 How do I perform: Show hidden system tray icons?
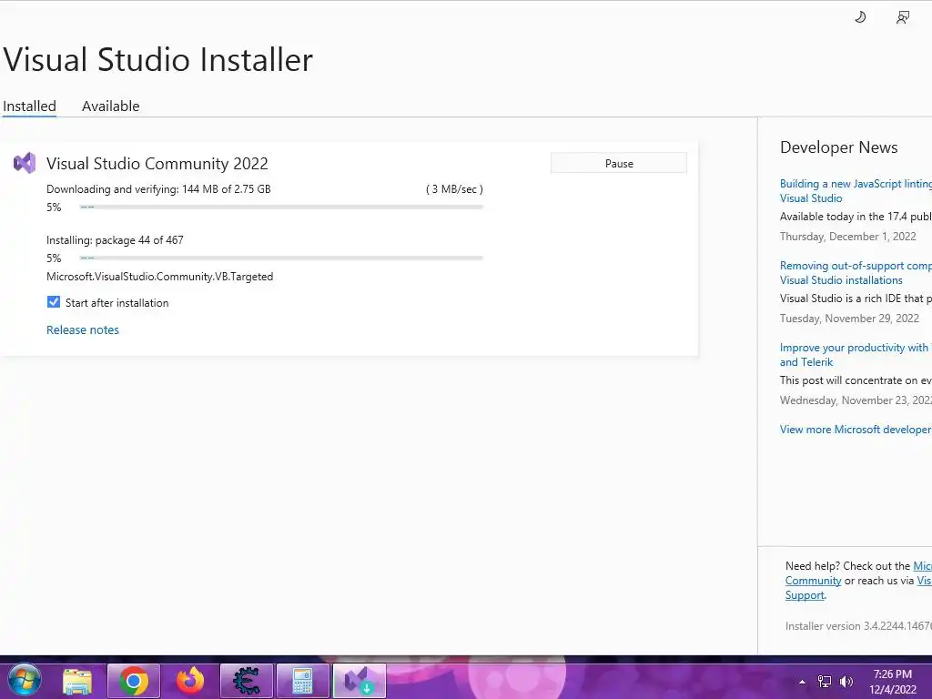(x=802, y=682)
